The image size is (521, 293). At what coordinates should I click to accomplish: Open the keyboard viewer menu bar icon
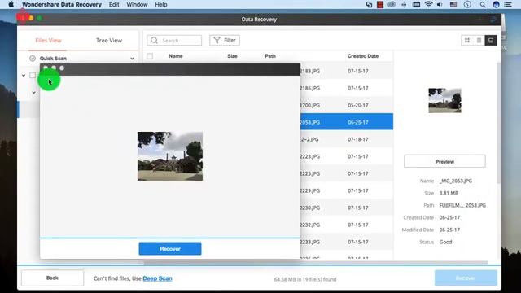pyautogui.click(x=416, y=5)
